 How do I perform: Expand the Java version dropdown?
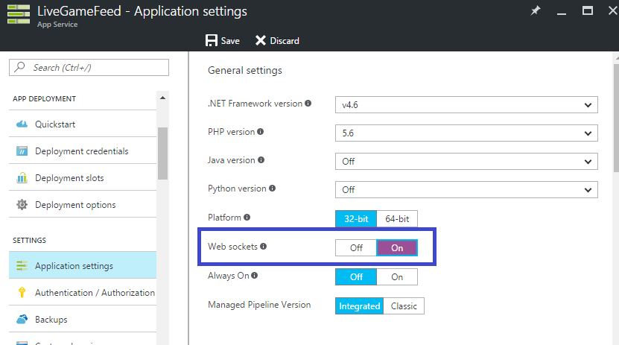coord(466,161)
